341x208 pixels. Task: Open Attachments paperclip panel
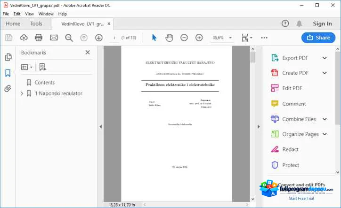pos(8,88)
